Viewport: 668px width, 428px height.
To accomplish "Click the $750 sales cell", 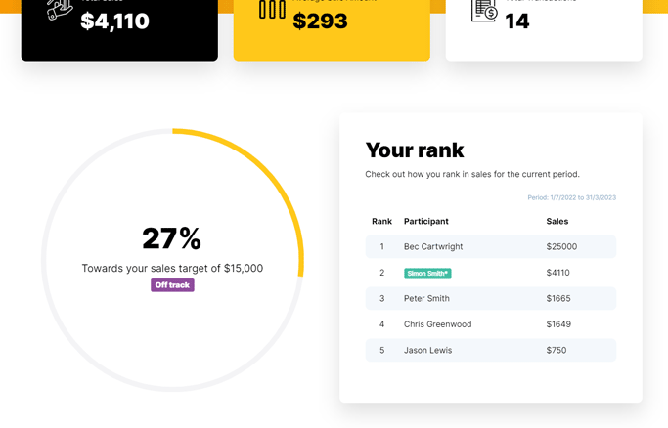I will 557,350.
